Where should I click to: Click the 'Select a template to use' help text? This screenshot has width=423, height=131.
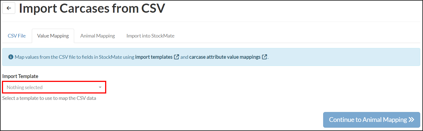click(x=49, y=98)
